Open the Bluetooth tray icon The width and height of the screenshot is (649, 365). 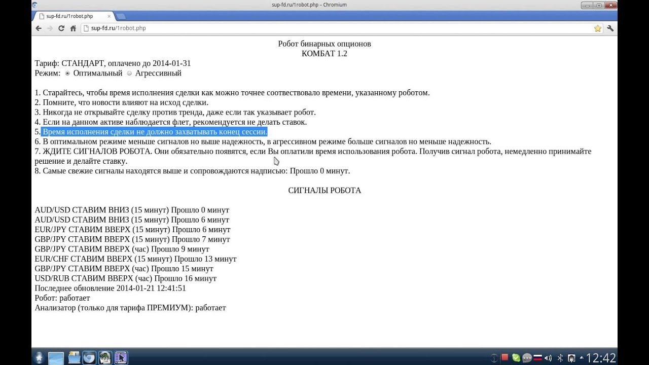560,358
